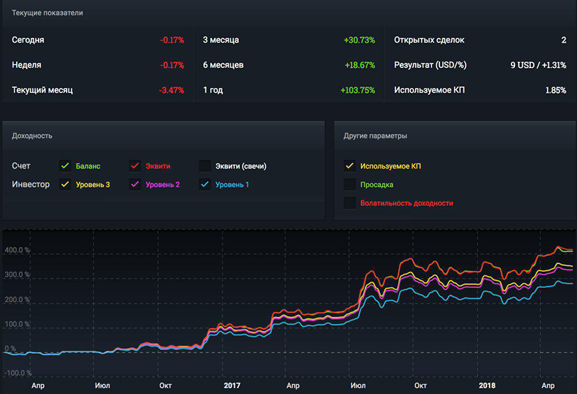Click the Сегодня row label
The image size is (577, 394).
[28, 40]
